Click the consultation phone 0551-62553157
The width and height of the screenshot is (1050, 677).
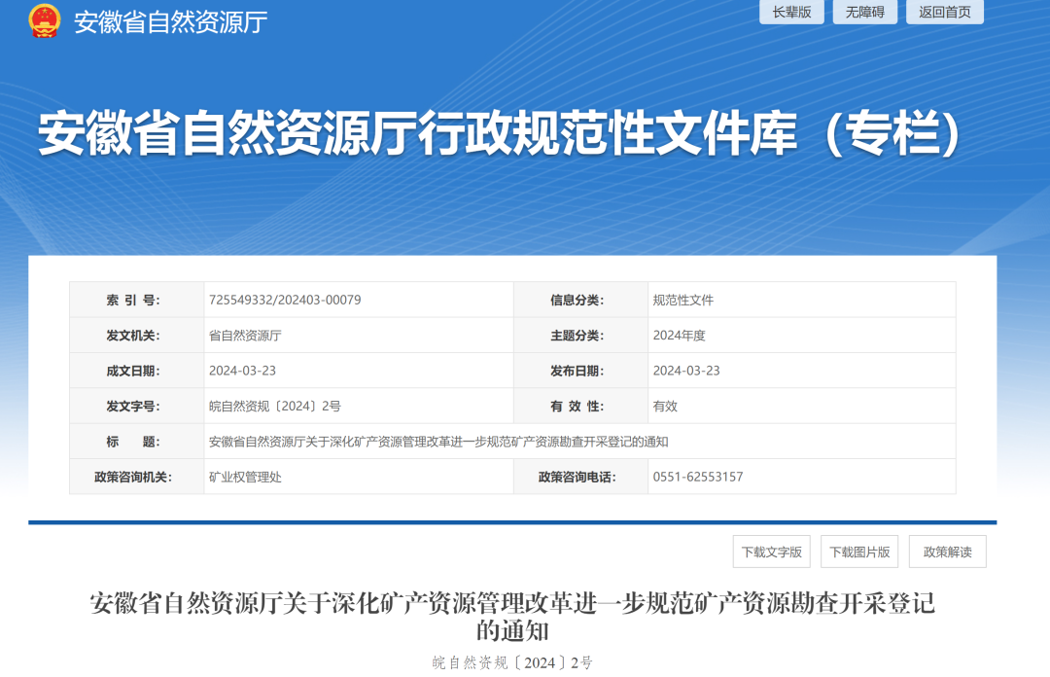pos(697,477)
